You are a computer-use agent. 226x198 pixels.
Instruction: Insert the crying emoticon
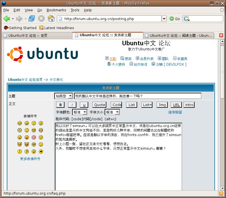tap(41, 137)
